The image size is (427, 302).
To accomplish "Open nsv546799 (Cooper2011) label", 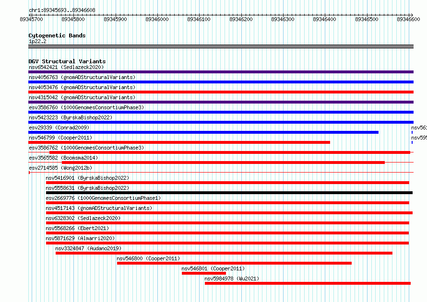I will tap(60, 138).
